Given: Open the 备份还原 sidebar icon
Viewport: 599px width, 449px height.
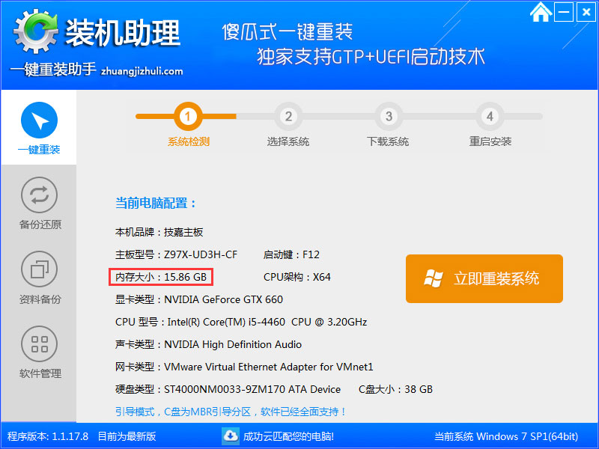Looking at the screenshot, I should [40, 195].
